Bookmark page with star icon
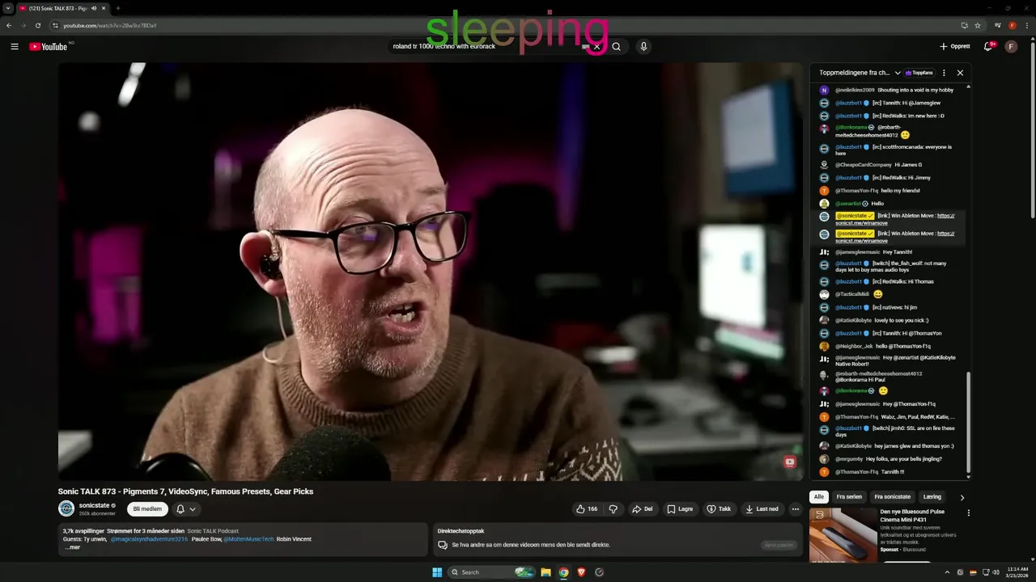1036x582 pixels. pos(978,25)
